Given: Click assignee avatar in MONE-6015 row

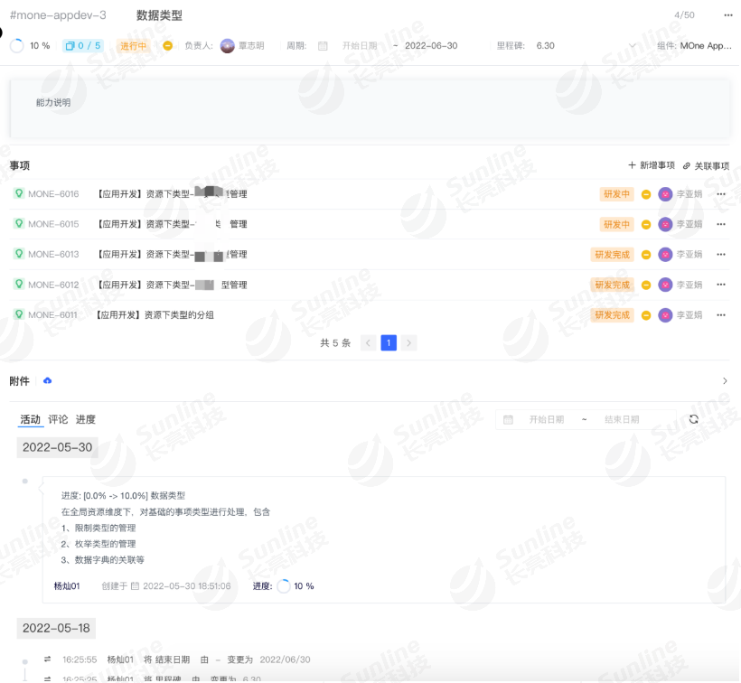Looking at the screenshot, I should pos(665,224).
